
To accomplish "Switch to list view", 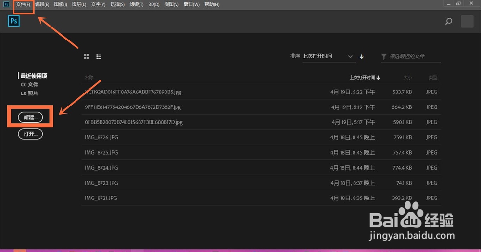I will 99,57.
